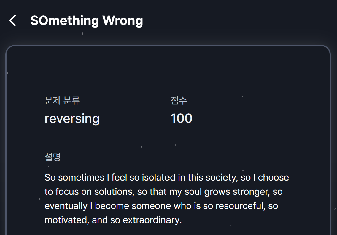Click the word "extraordinary" in the description
The width and height of the screenshot is (337, 235).
click(x=152, y=220)
